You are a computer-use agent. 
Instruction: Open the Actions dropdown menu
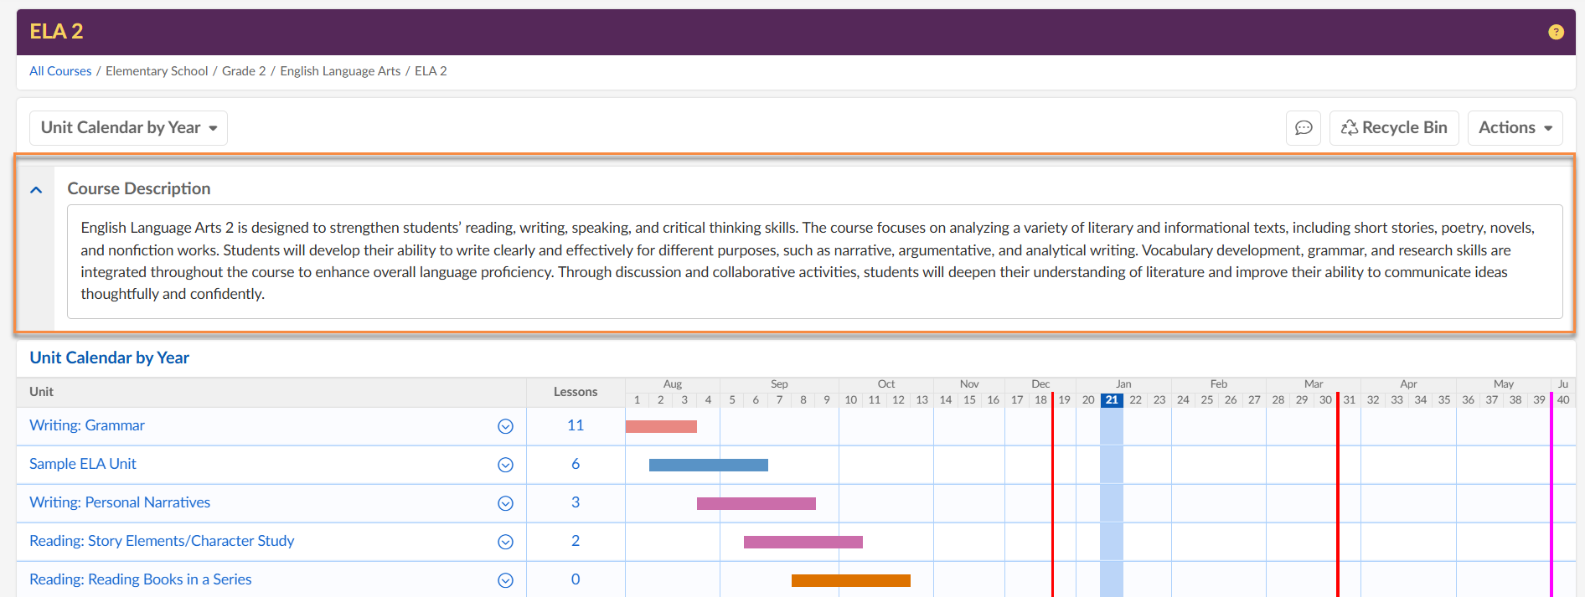tap(1515, 128)
